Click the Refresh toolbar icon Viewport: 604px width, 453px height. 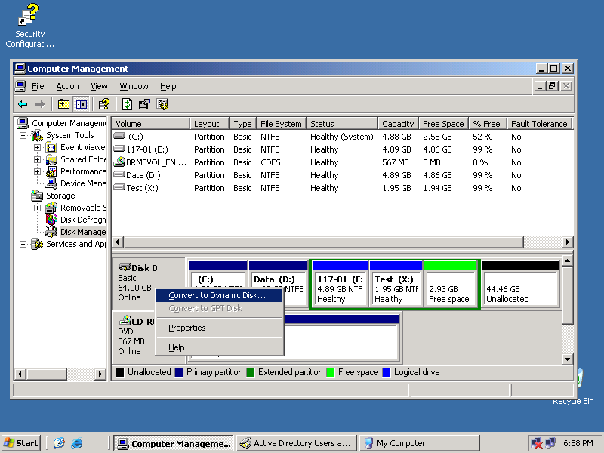click(127, 104)
